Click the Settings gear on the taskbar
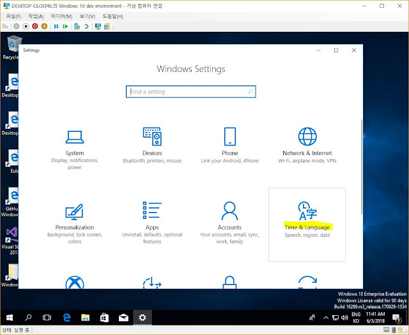This screenshot has width=409, height=335. click(143, 318)
